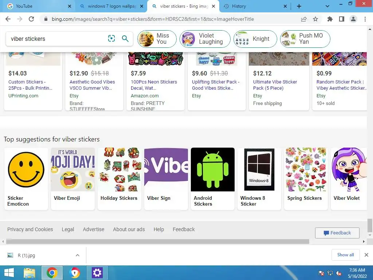Bookmark this page with the star

tap(315, 19)
